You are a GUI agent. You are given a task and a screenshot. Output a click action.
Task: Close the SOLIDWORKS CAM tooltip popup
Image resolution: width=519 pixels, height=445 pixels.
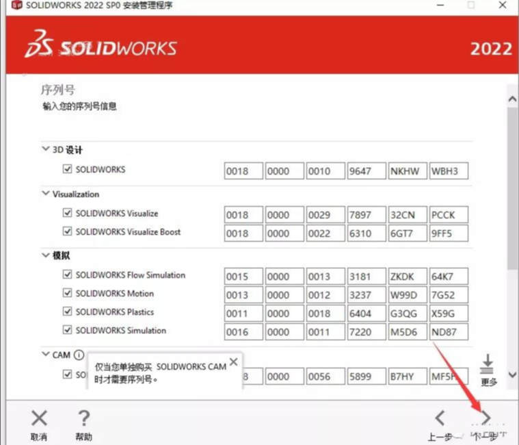coord(233,361)
